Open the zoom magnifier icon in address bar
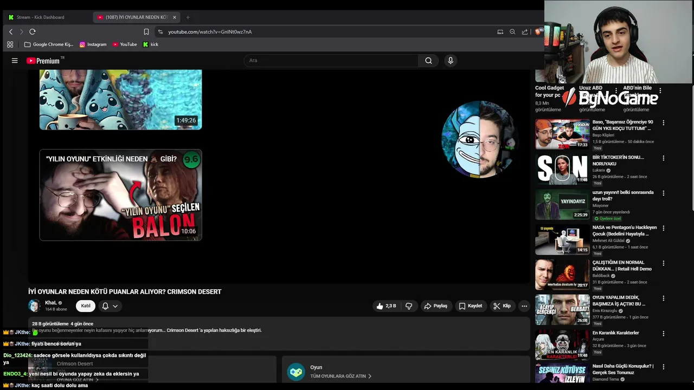 [x=512, y=32]
